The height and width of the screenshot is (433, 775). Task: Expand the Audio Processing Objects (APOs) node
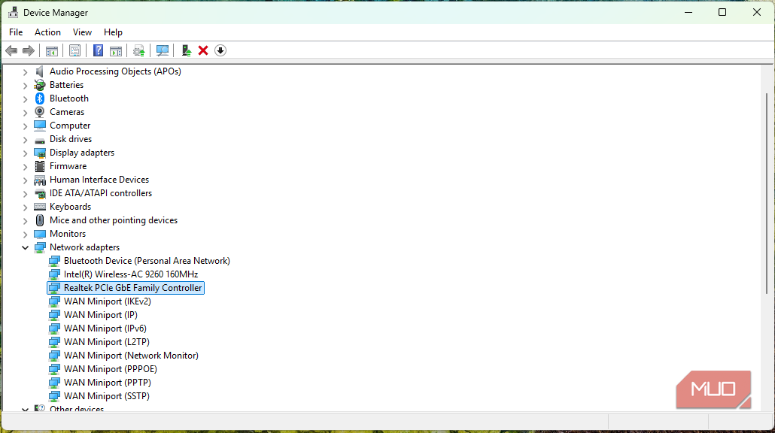pyautogui.click(x=26, y=71)
